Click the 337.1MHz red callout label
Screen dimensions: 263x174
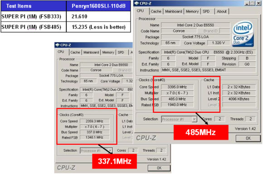(x=115, y=161)
